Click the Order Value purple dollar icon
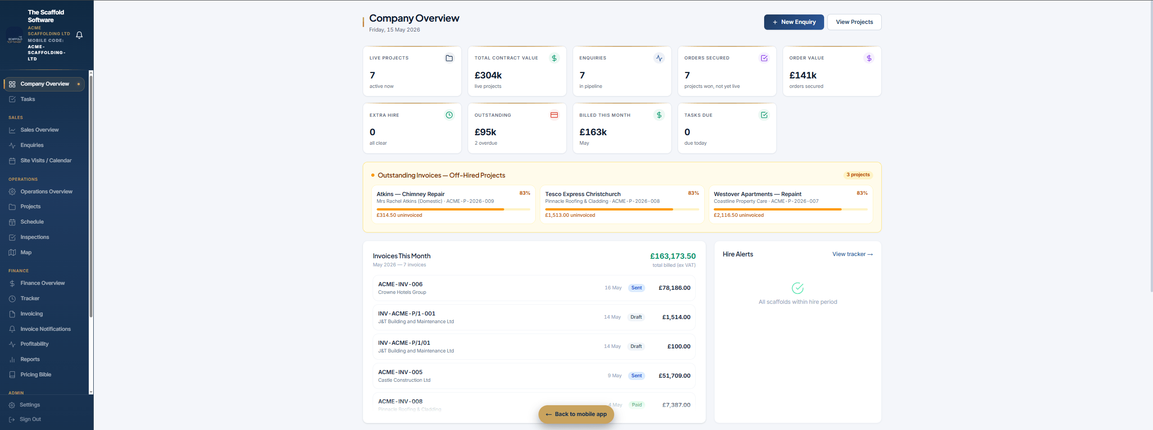Screen dimensions: 1153x430 (x=869, y=58)
